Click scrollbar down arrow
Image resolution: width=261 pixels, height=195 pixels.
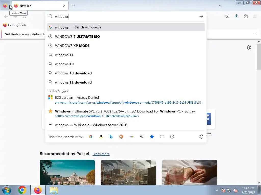pos(259,183)
